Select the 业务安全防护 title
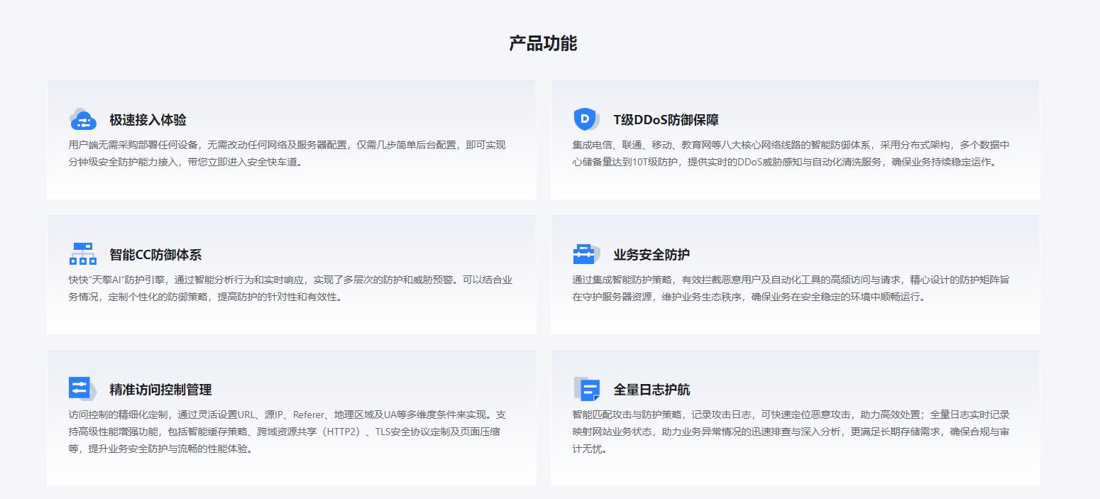The height and width of the screenshot is (499, 1100). (x=651, y=255)
